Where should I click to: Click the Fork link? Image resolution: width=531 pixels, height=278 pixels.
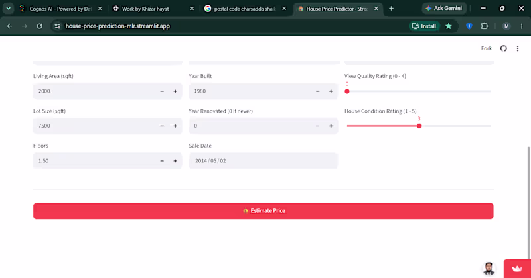487,48
